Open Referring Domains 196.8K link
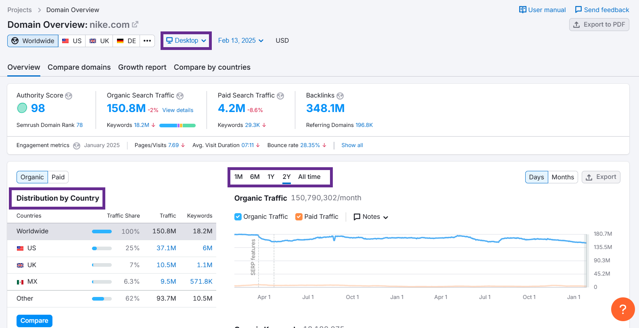The width and height of the screenshot is (639, 328). point(364,125)
